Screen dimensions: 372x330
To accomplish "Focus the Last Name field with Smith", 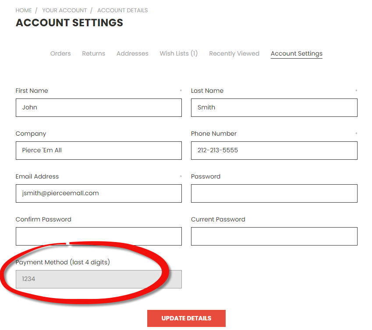I will click(274, 108).
